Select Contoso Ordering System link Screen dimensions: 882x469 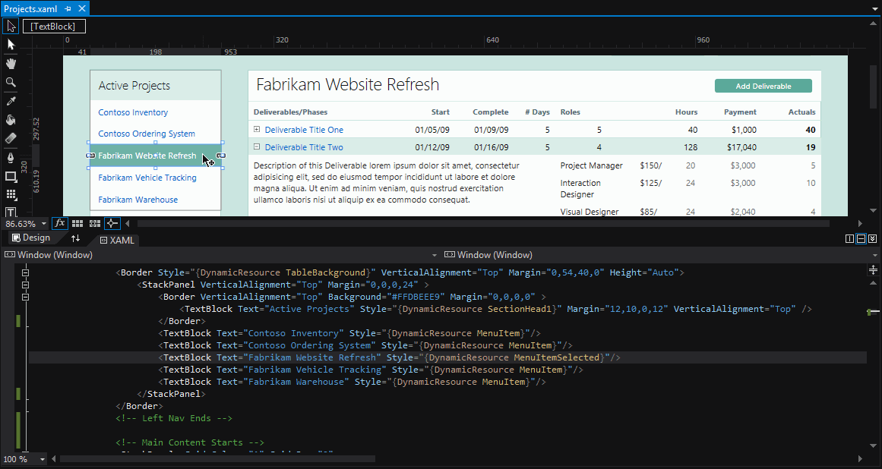tap(147, 134)
